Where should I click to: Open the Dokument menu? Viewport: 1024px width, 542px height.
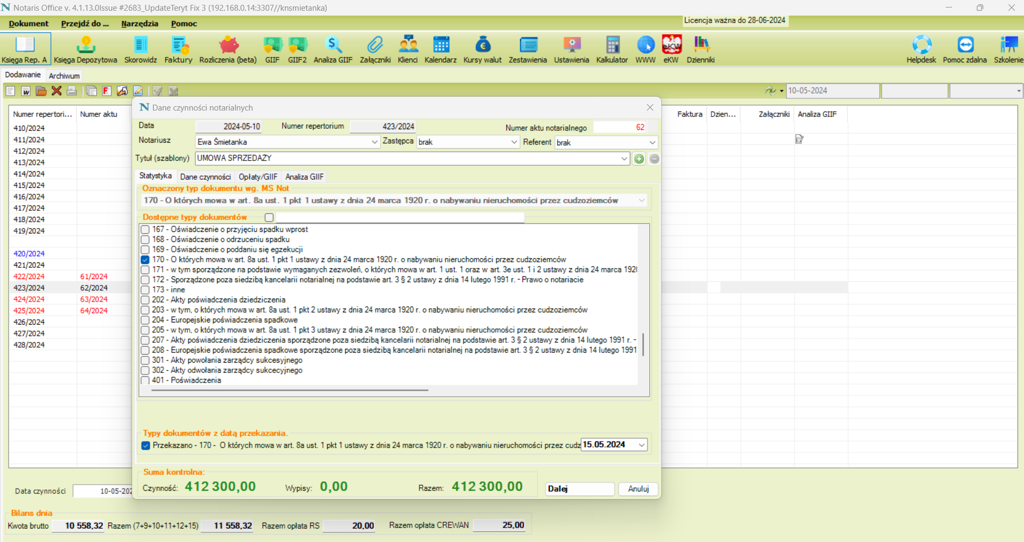tap(28, 24)
